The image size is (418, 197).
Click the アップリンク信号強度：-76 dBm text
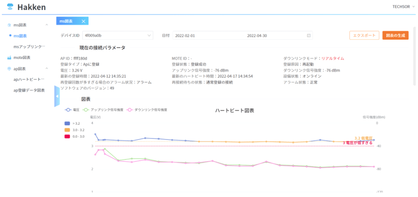pyautogui.click(x=200, y=70)
